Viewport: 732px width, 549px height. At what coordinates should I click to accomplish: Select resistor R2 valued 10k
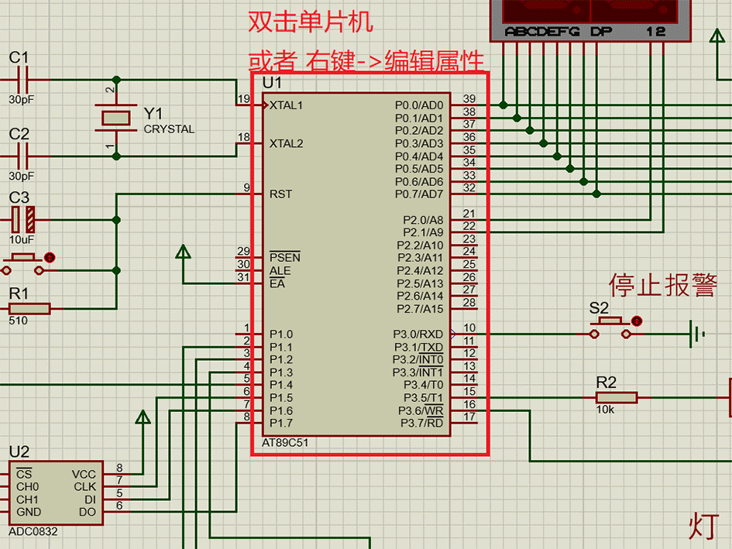point(616,396)
